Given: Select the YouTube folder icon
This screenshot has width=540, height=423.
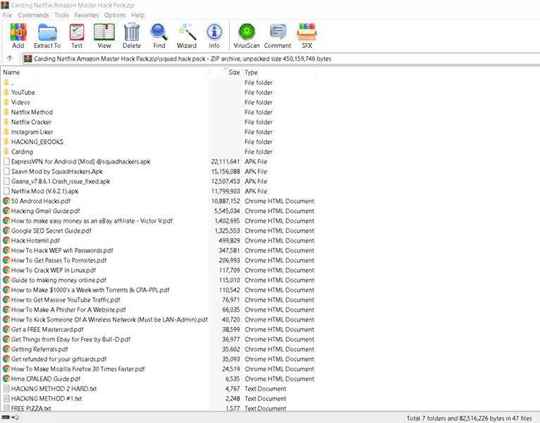Looking at the screenshot, I should click(x=6, y=92).
